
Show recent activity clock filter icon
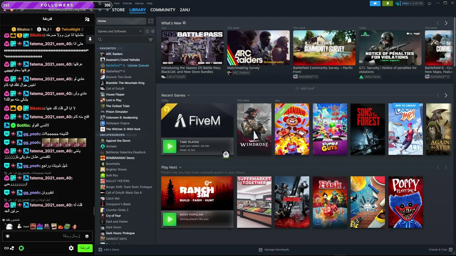147,31
